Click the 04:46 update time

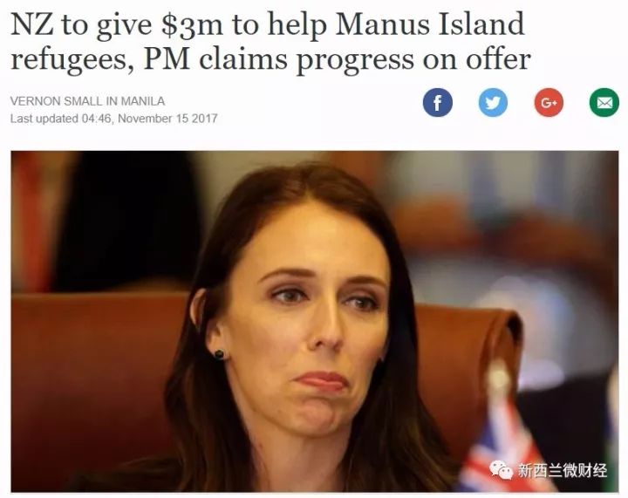tap(97, 119)
